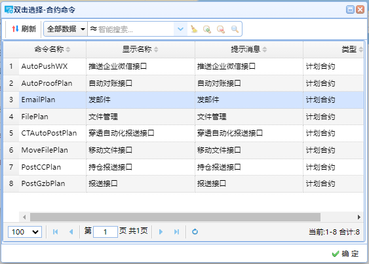
Task: Expand the search history chevron
Action: 180,29
